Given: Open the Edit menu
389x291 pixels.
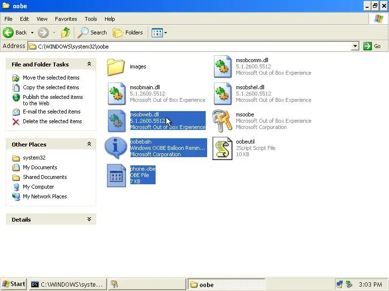Looking at the screenshot, I should (x=24, y=19).
